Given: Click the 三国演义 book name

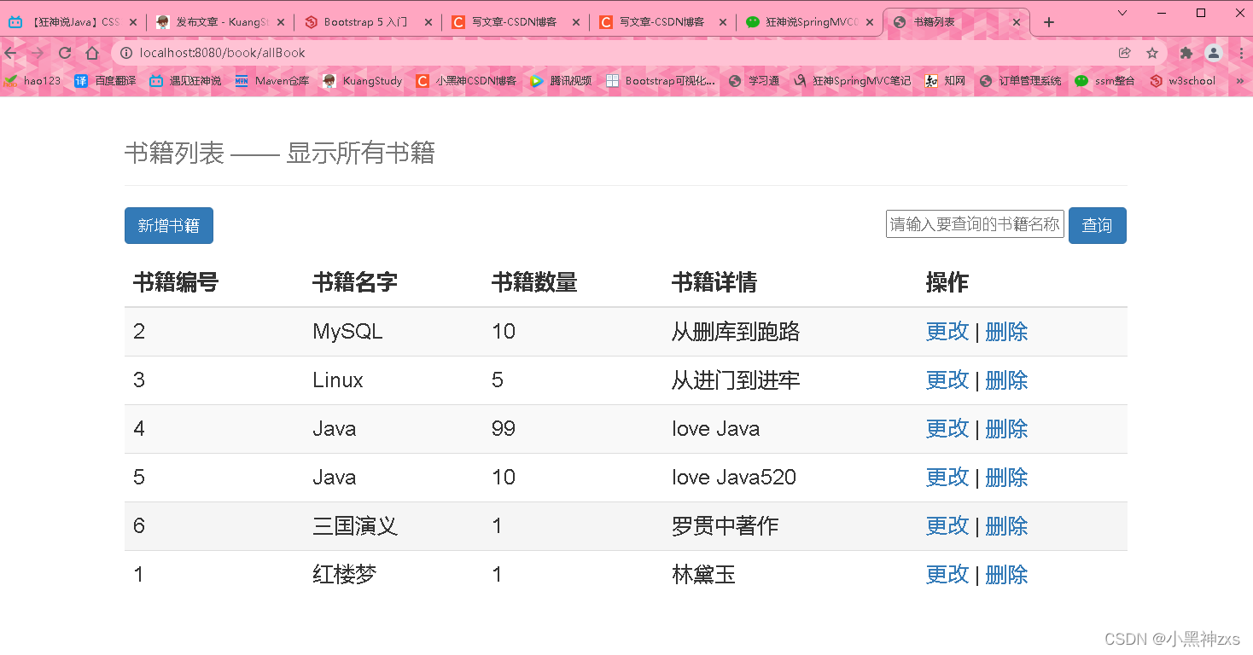Looking at the screenshot, I should click(x=355, y=526).
